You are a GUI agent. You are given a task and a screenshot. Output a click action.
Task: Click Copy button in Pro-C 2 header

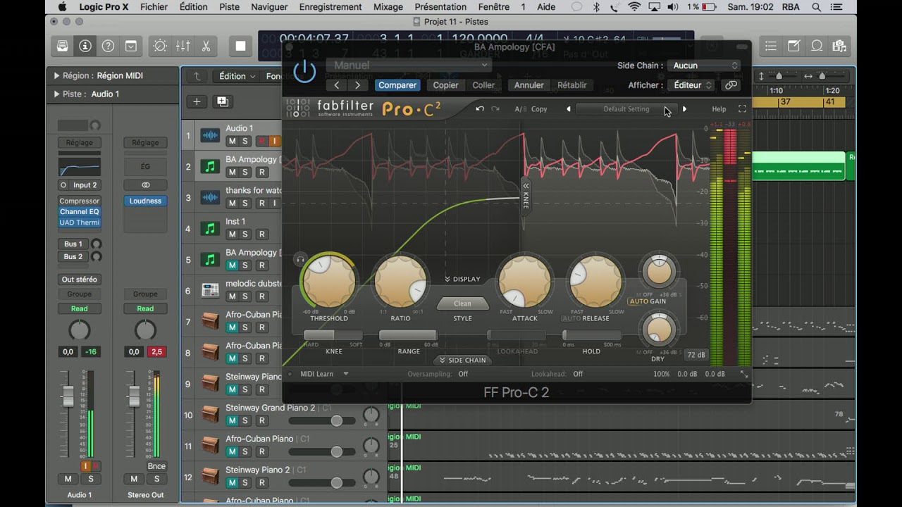click(539, 109)
